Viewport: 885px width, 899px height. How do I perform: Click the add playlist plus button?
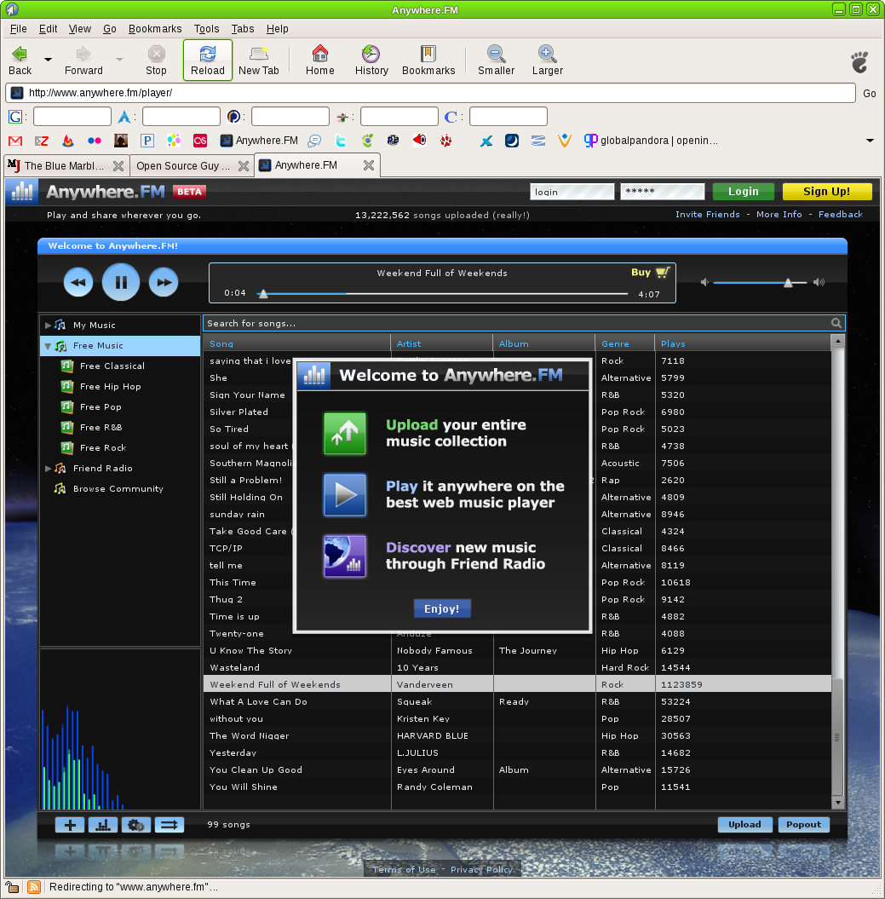pos(70,824)
